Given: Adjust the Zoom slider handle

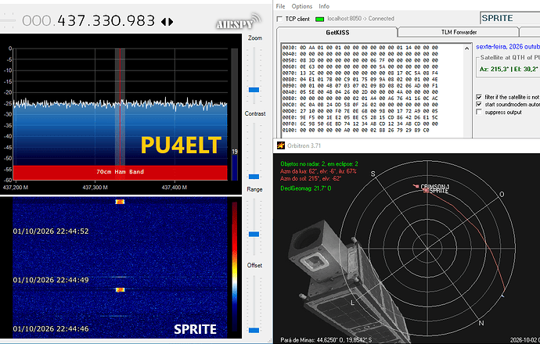Looking at the screenshot, I should 254,90.
